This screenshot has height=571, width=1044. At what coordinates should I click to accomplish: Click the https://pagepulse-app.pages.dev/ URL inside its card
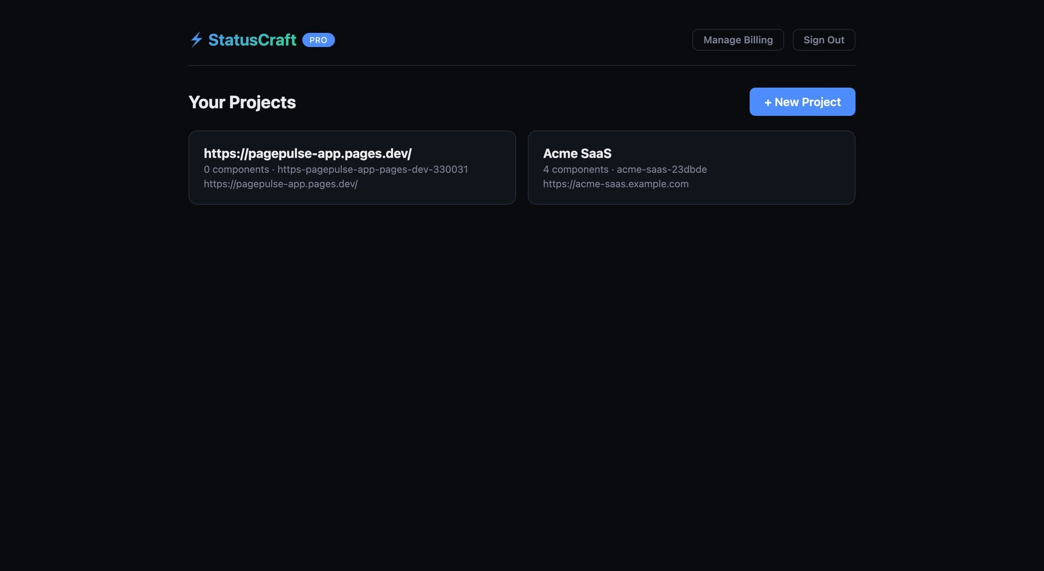(280, 184)
